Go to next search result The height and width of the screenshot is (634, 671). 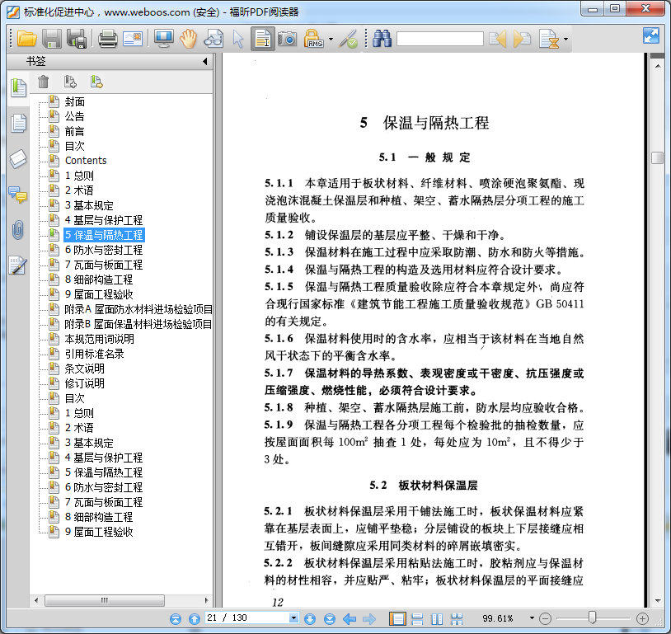[x=522, y=39]
